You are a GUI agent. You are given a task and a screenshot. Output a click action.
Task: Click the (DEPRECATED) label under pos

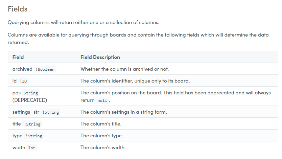30,100
